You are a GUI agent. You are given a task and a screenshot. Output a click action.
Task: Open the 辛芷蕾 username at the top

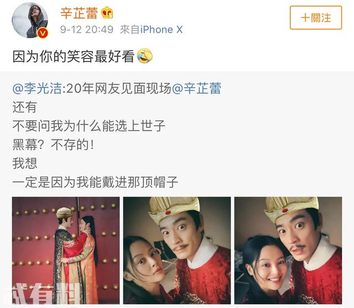pos(79,13)
